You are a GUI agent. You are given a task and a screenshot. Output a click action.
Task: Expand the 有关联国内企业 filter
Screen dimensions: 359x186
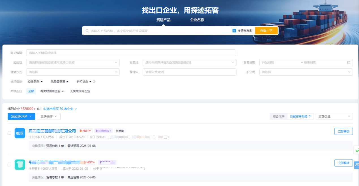[x=52, y=91]
